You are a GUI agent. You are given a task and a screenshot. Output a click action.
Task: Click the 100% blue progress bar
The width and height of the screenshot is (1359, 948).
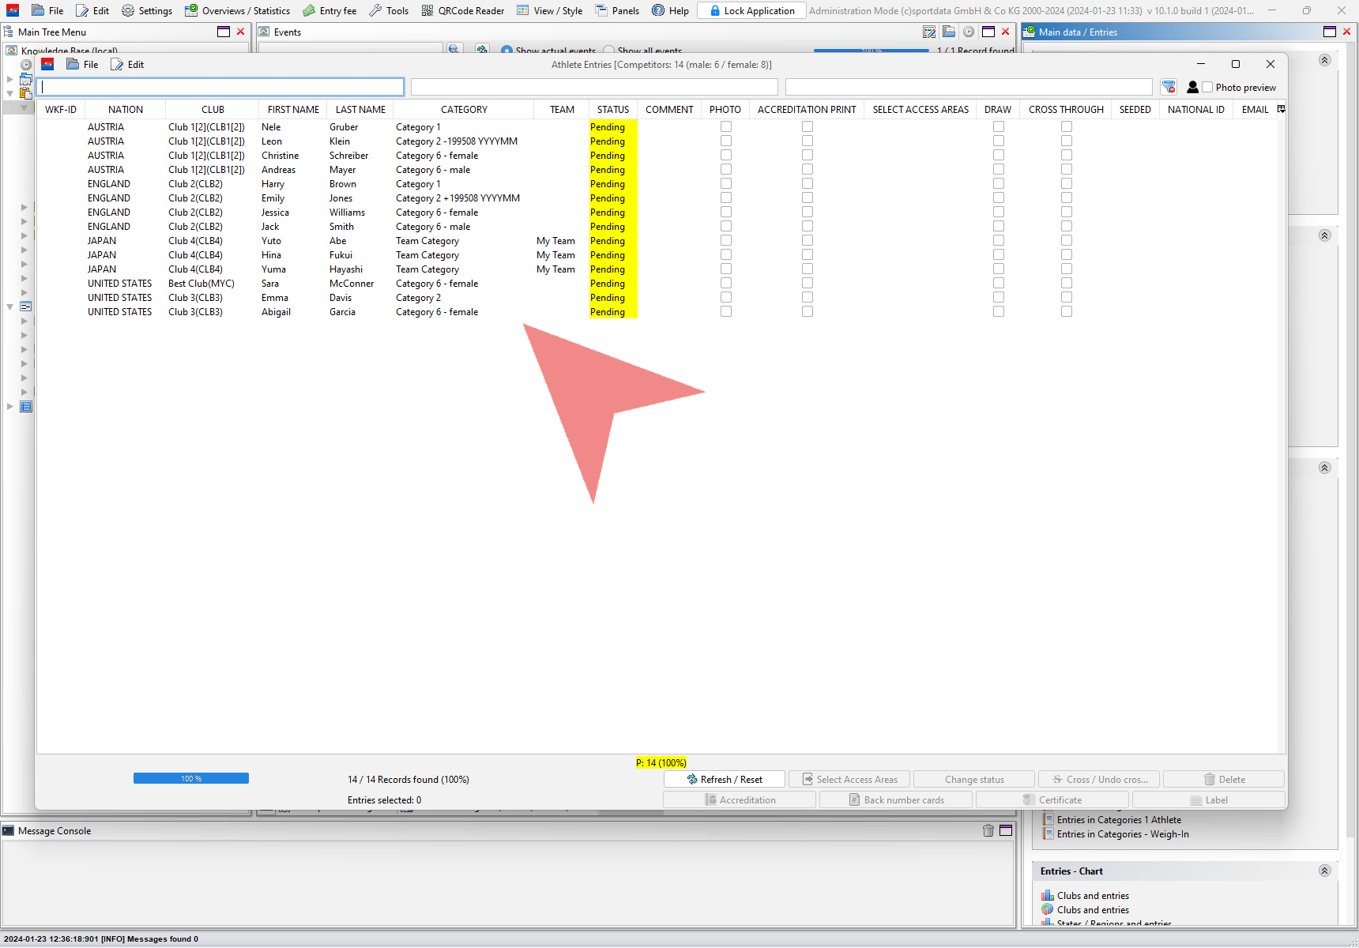click(191, 779)
